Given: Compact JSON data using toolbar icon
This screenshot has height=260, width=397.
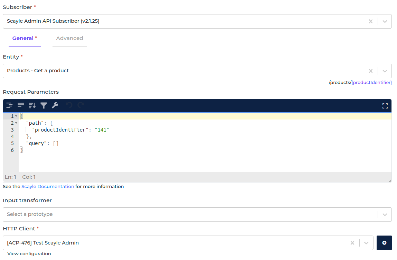Looking at the screenshot, I should 21,105.
